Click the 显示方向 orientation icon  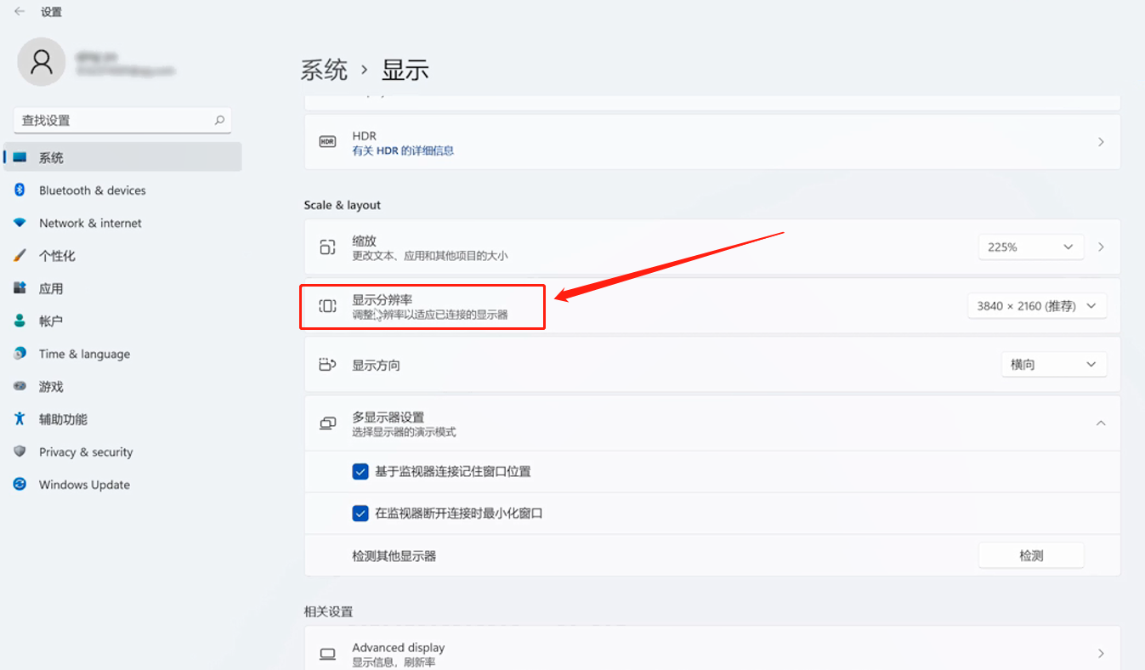point(327,365)
